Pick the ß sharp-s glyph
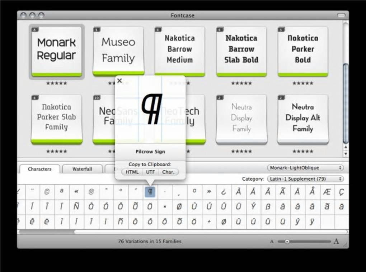The image size is (366, 272). [268, 206]
